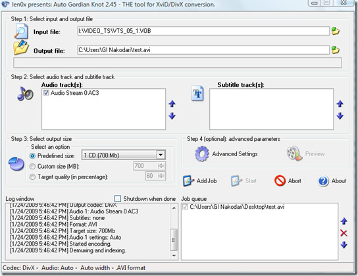This screenshot has height=276, width=358.
Task: Click the Add Job icon
Action: 188,180
